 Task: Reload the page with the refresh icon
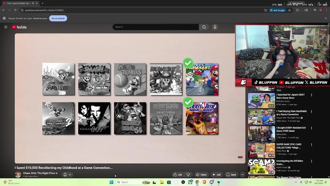click(x=15, y=10)
